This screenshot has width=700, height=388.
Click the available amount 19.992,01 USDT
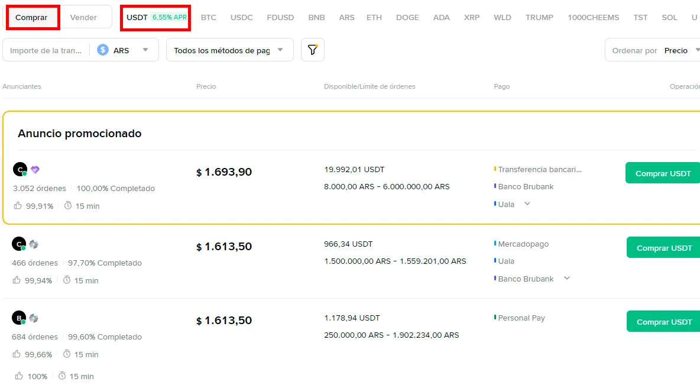coord(354,170)
